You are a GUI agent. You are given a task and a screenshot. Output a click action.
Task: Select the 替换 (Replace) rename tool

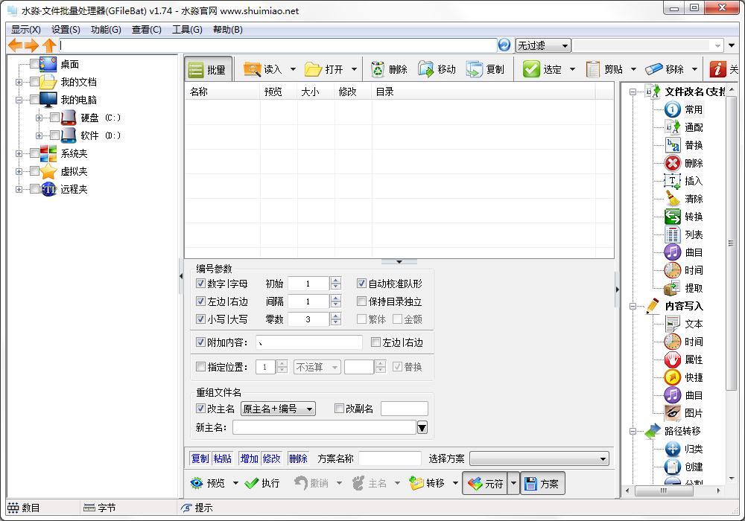click(x=686, y=145)
